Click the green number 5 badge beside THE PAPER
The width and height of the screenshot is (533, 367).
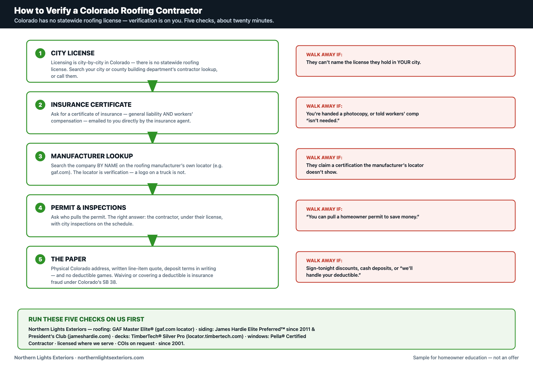point(40,259)
